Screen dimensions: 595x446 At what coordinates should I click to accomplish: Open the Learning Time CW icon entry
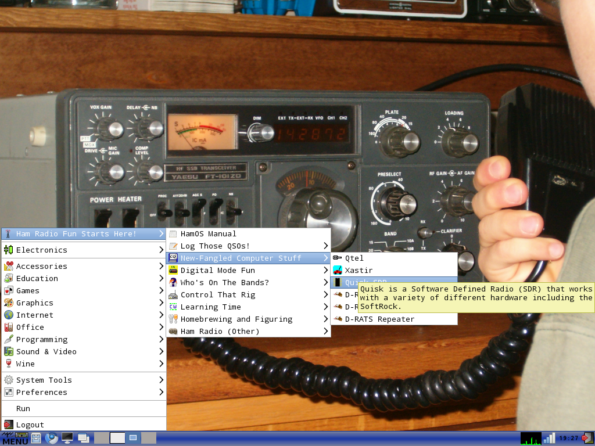pos(249,307)
